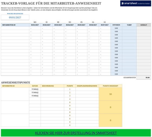Screen dimensions: 152x137
Task: Select the points cell showing 3
Action: (70, 96)
